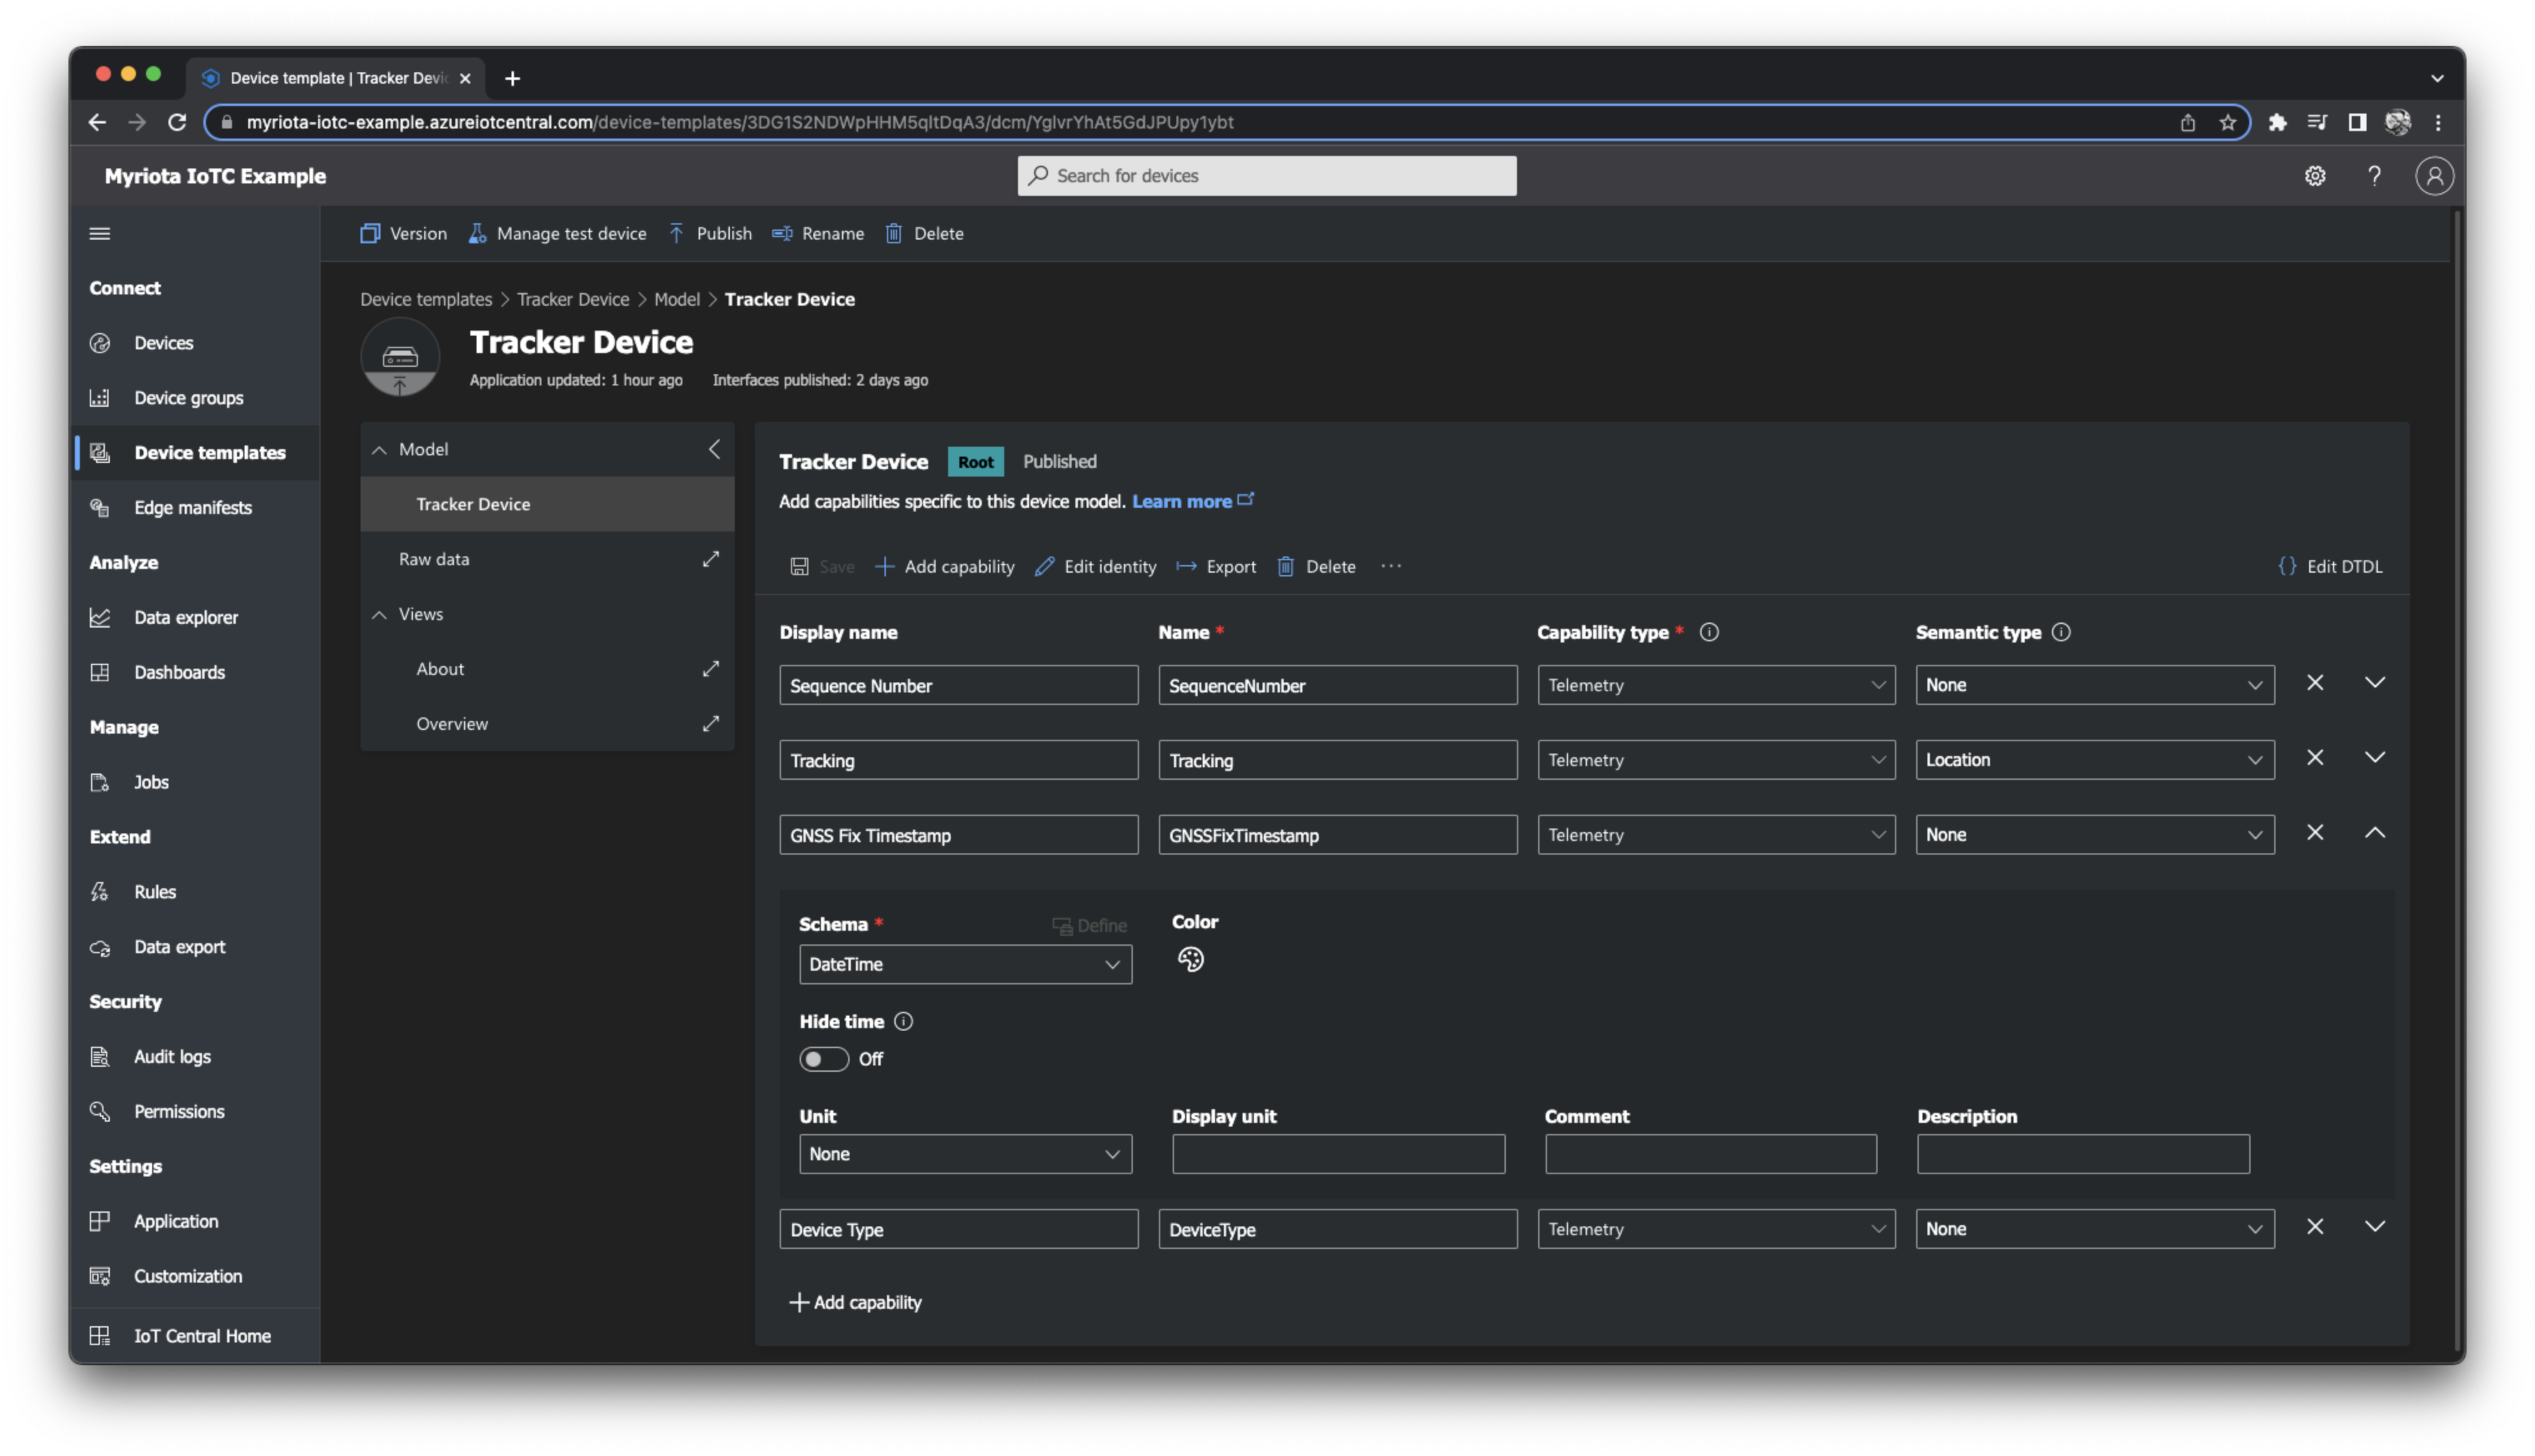
Task: Open the Version toolbar icon
Action: click(x=403, y=233)
